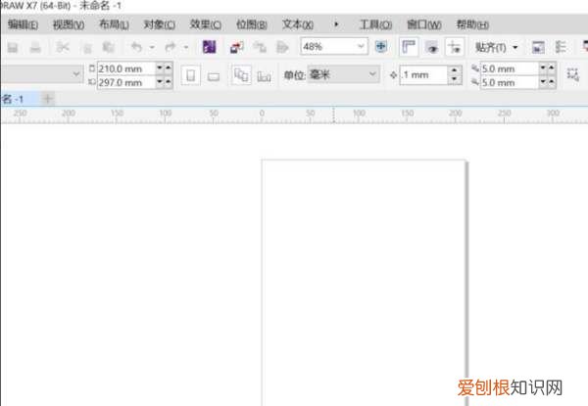This screenshot has width=588, height=406.
Task: Select portrait page orientation
Action: click(191, 75)
